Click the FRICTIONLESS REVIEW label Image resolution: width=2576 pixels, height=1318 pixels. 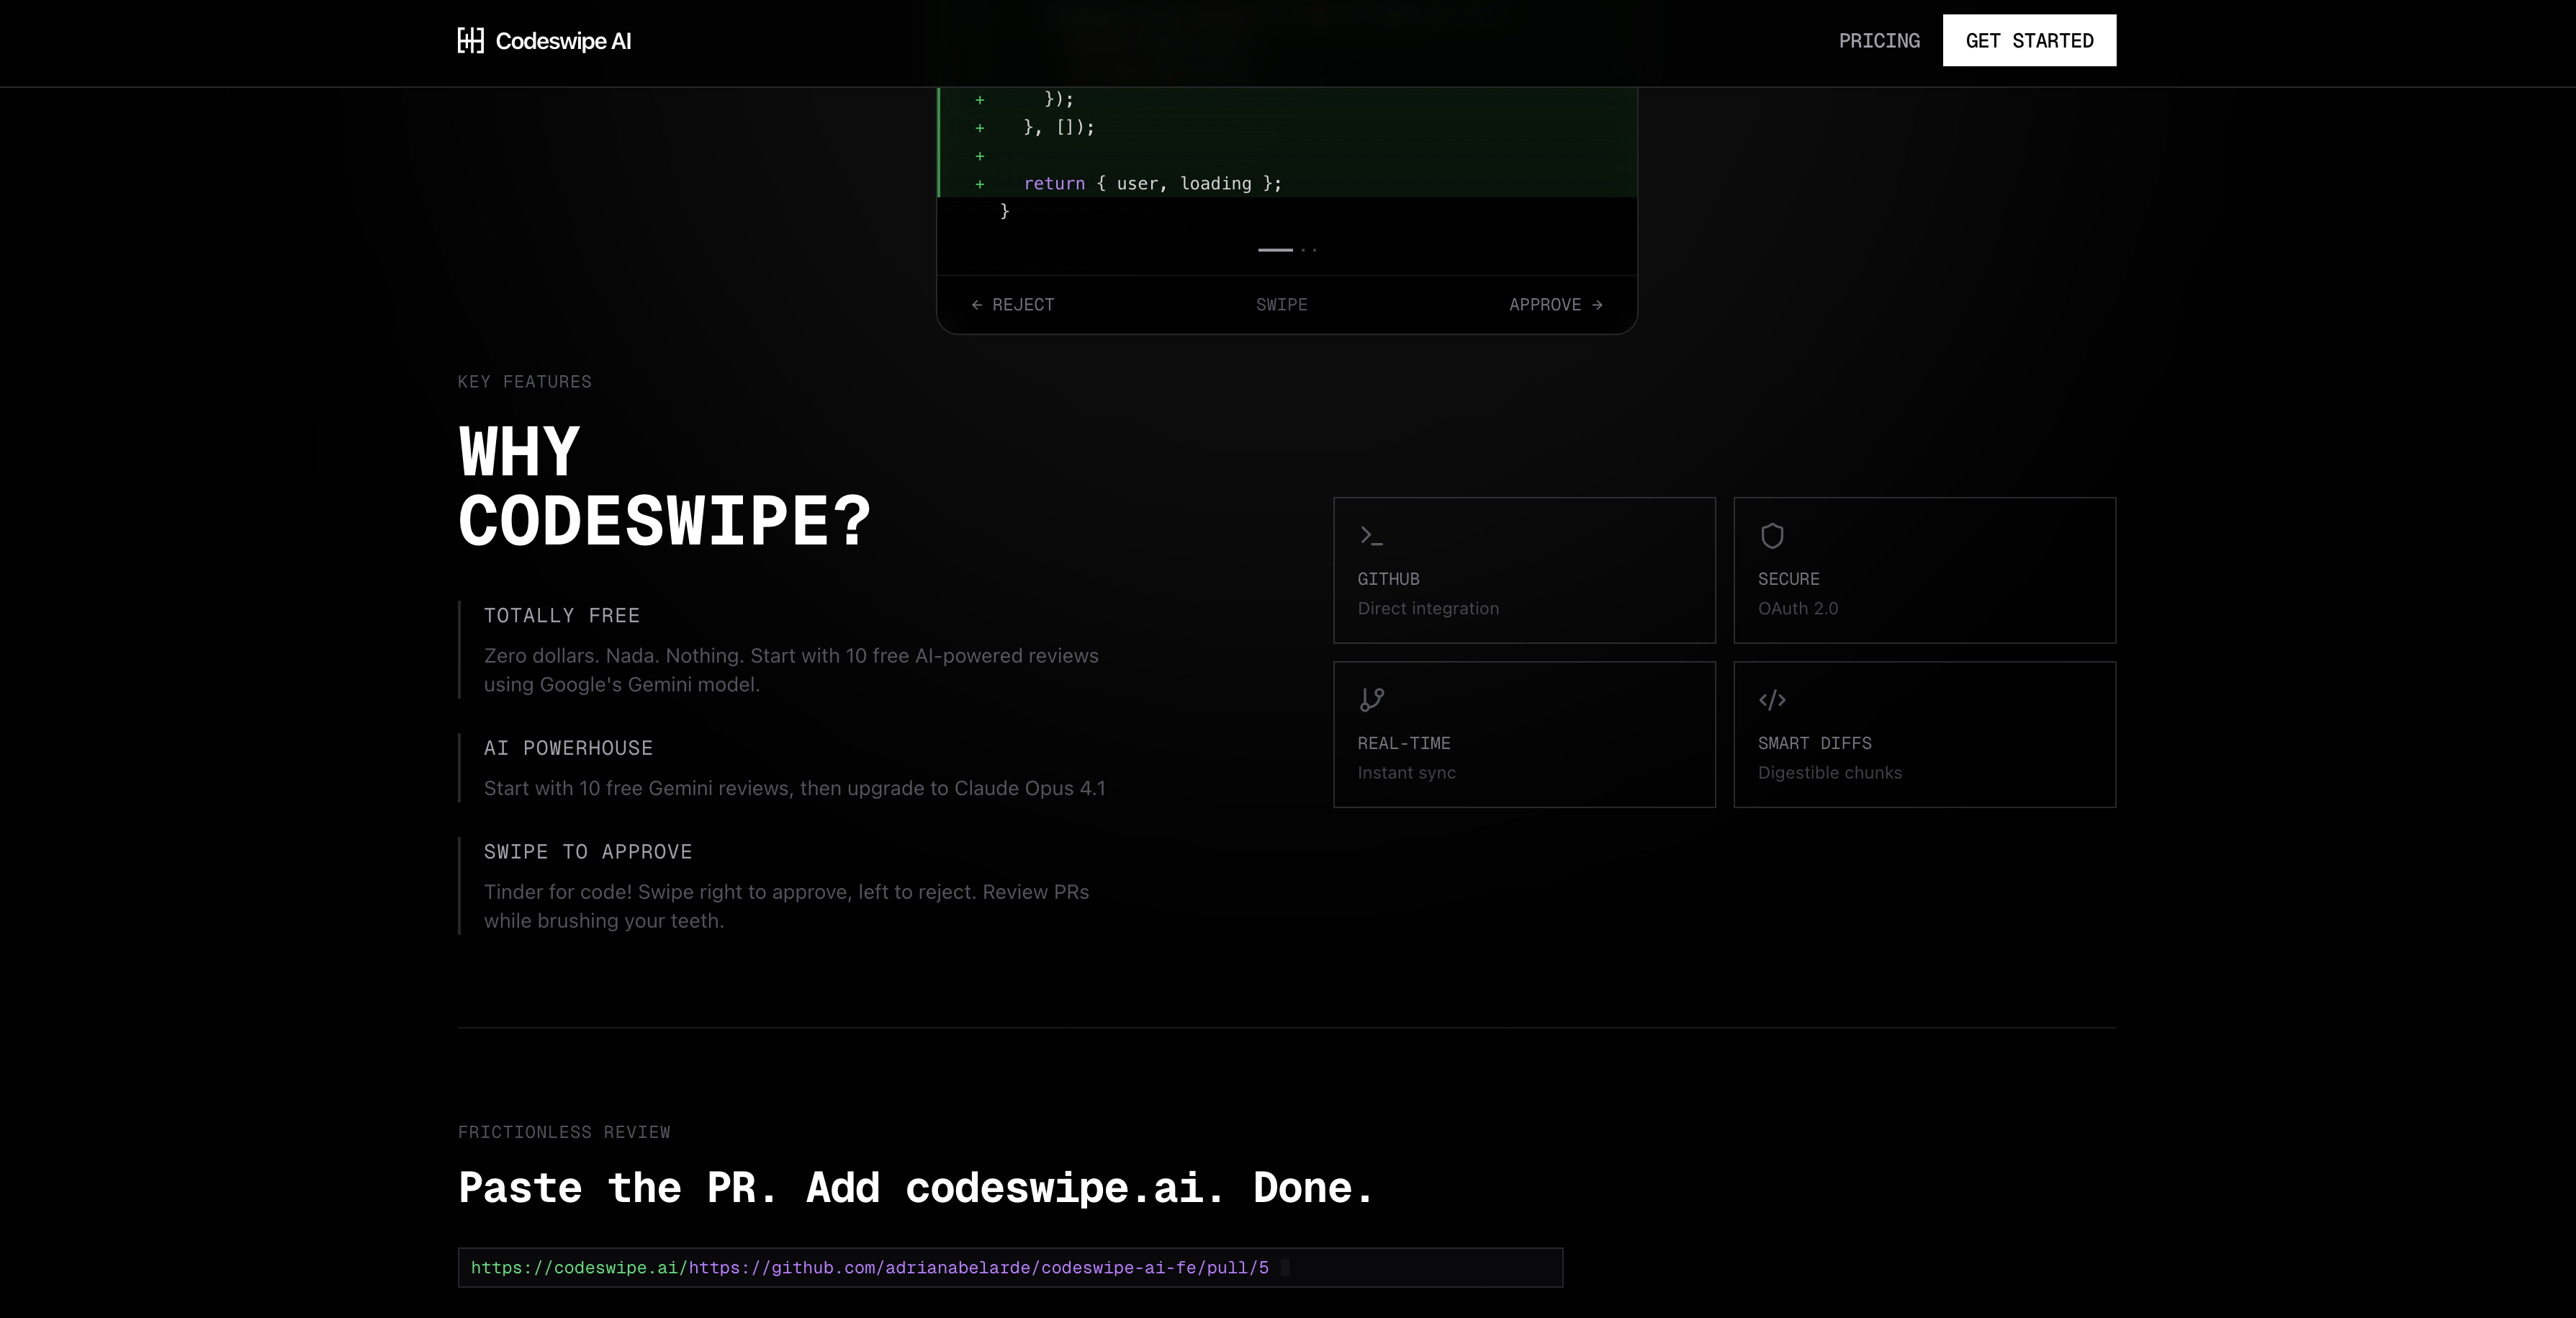point(564,1132)
